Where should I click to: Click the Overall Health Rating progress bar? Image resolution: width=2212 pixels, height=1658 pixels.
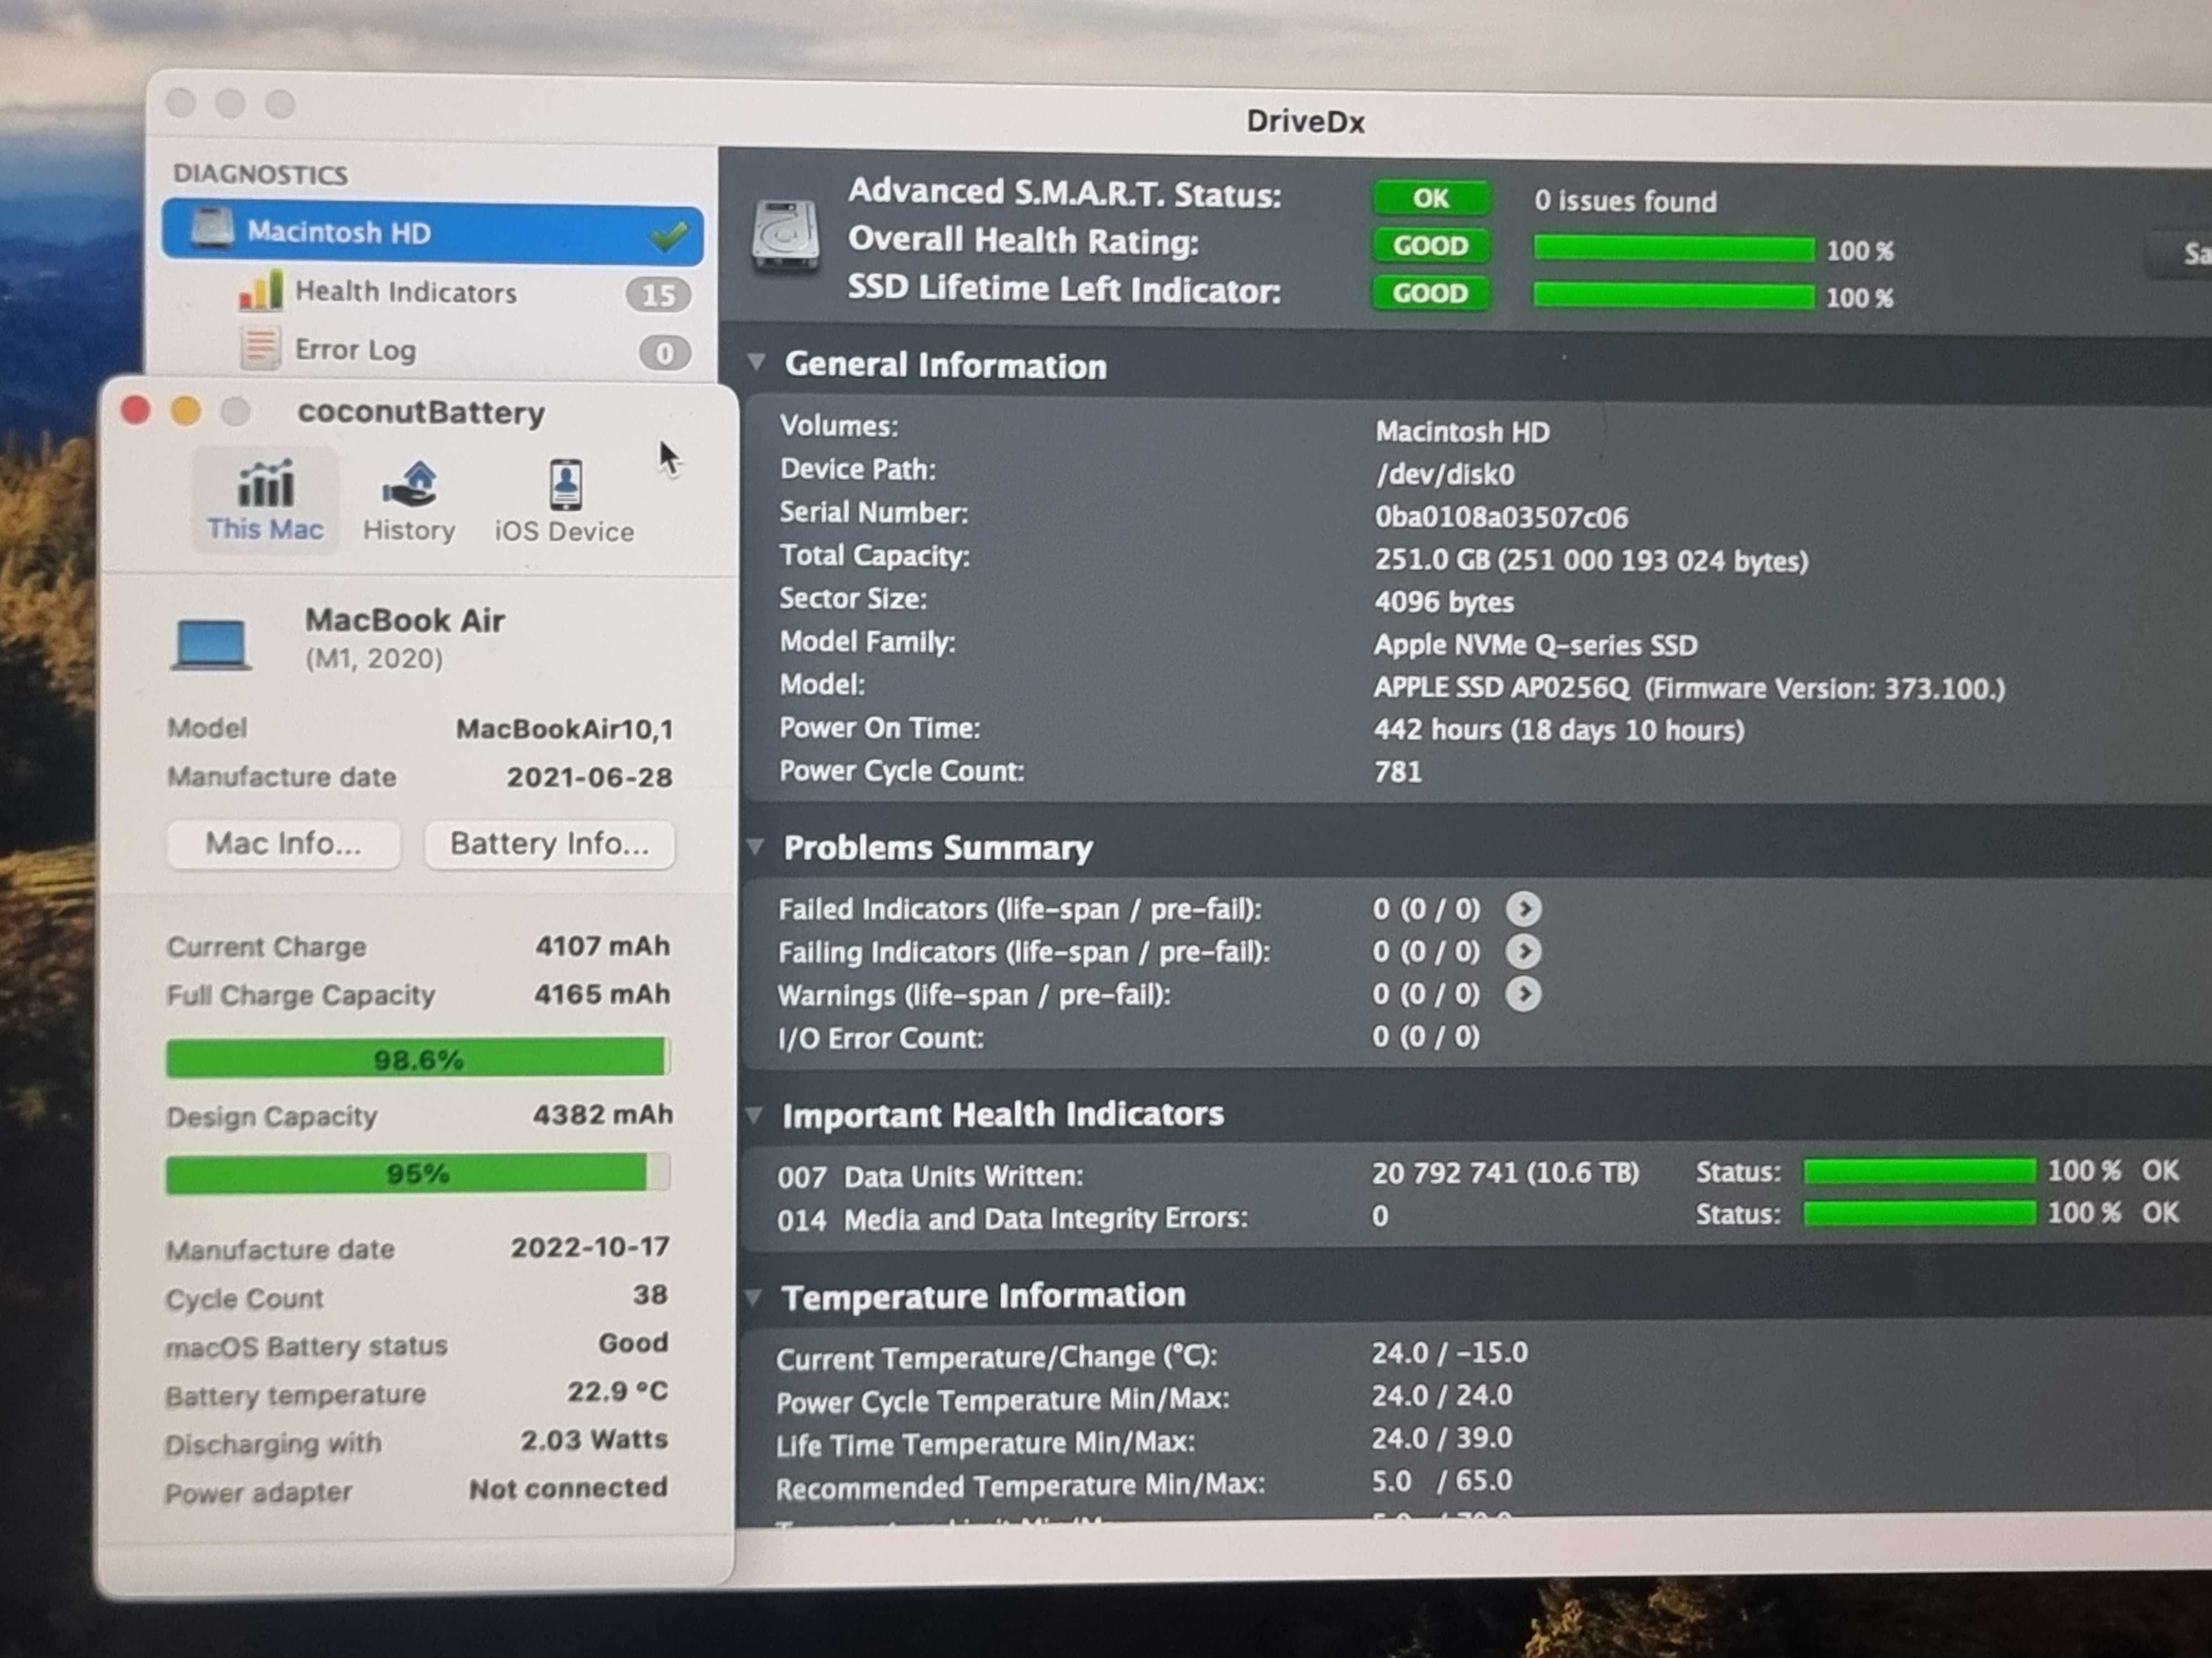point(1674,249)
